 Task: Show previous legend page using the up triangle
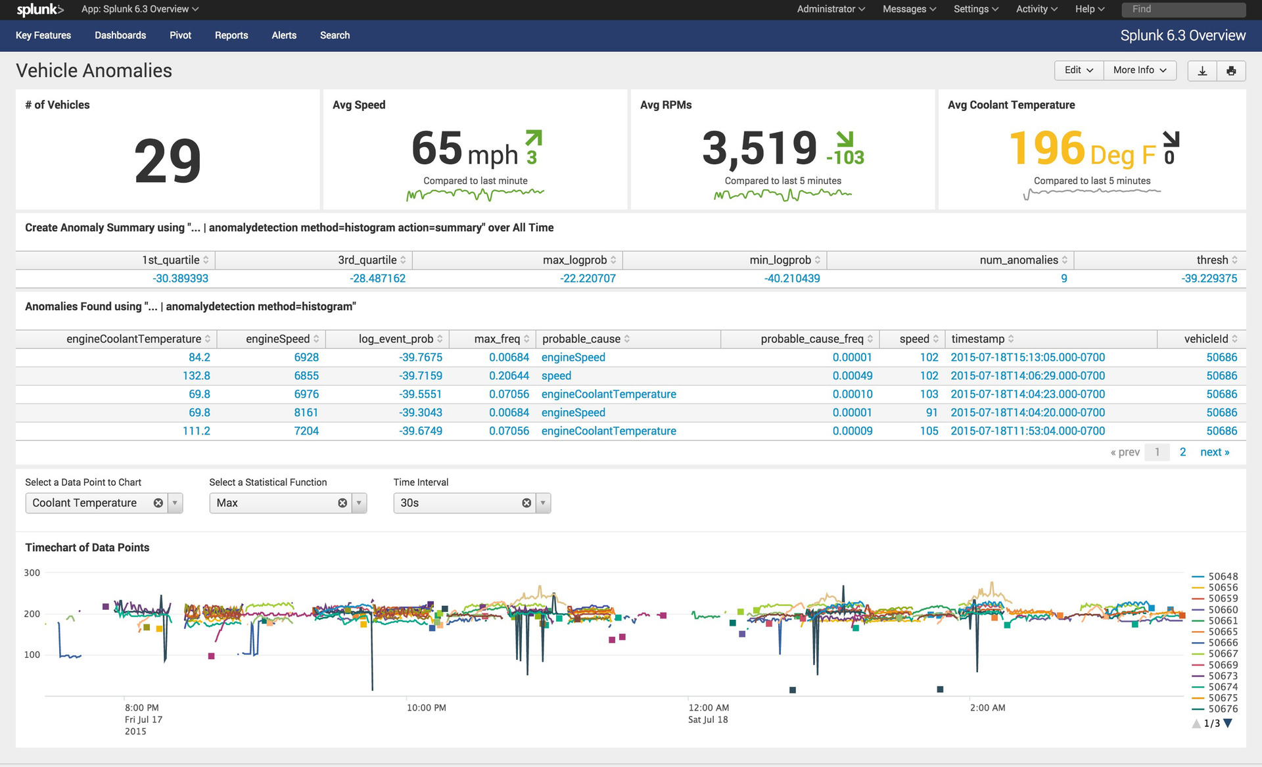click(1195, 722)
